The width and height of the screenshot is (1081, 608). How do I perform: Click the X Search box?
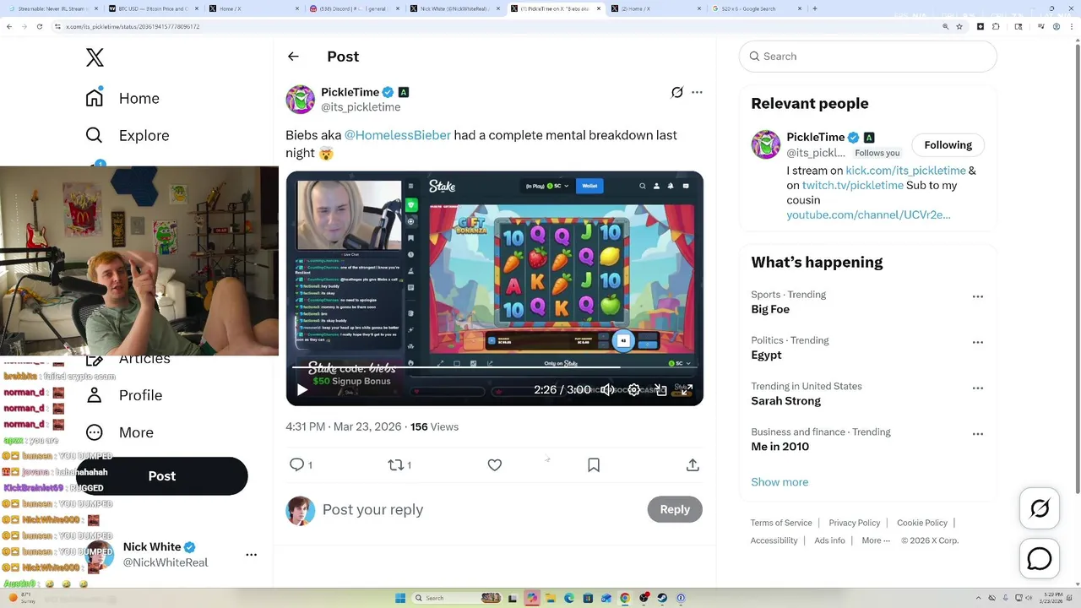tap(868, 57)
